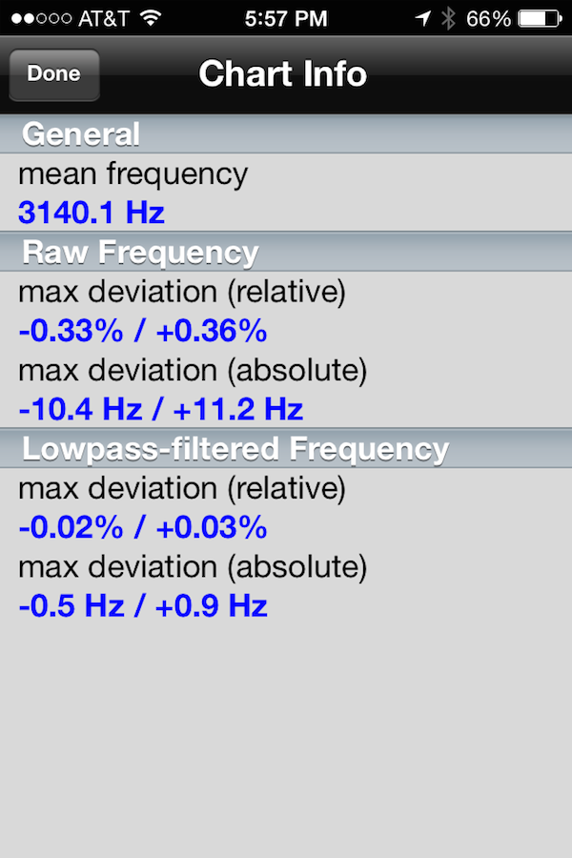The image size is (572, 858).
Task: Select the -0.5 Hz / +0.9 Hz value
Action: (x=143, y=605)
